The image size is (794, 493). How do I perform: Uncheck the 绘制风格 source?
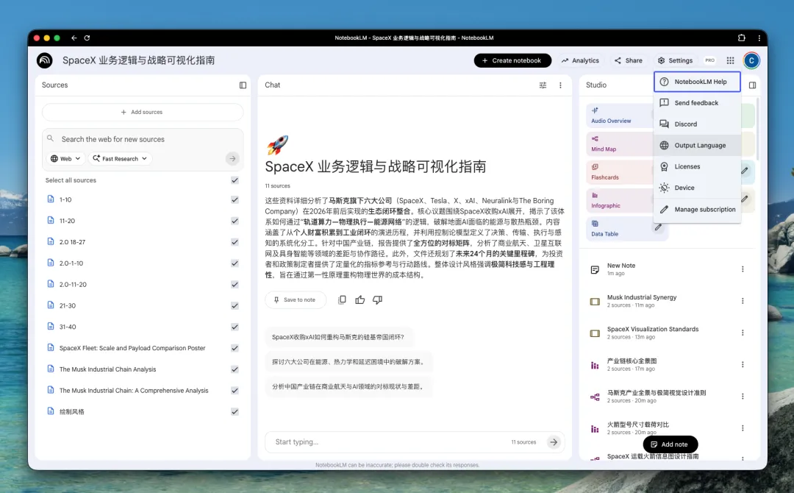click(235, 412)
